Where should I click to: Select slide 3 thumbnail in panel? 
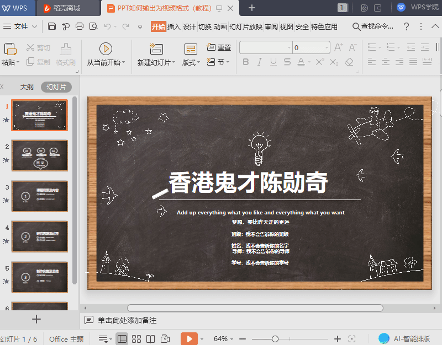(40, 196)
